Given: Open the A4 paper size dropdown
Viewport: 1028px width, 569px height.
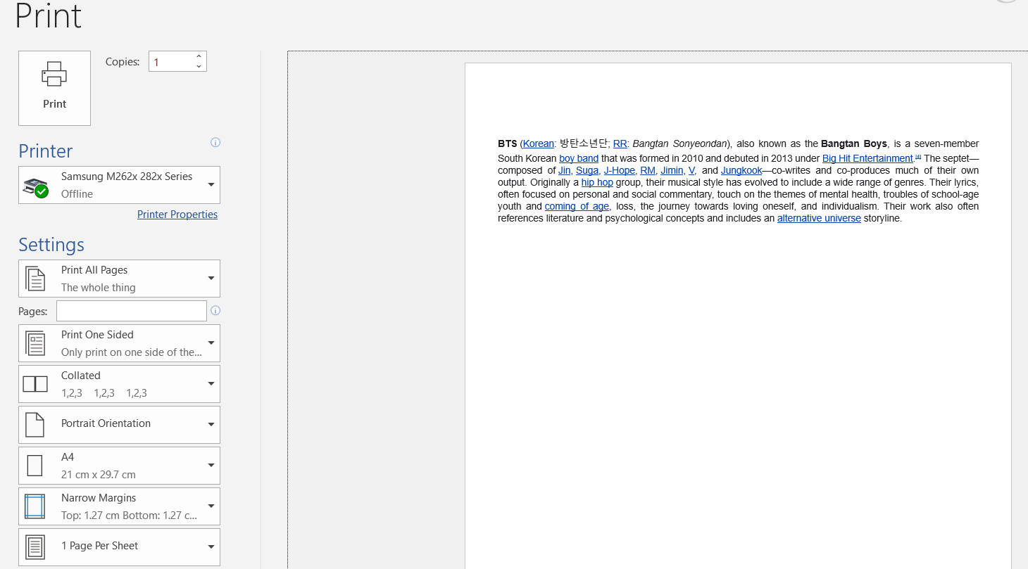Looking at the screenshot, I should point(119,466).
